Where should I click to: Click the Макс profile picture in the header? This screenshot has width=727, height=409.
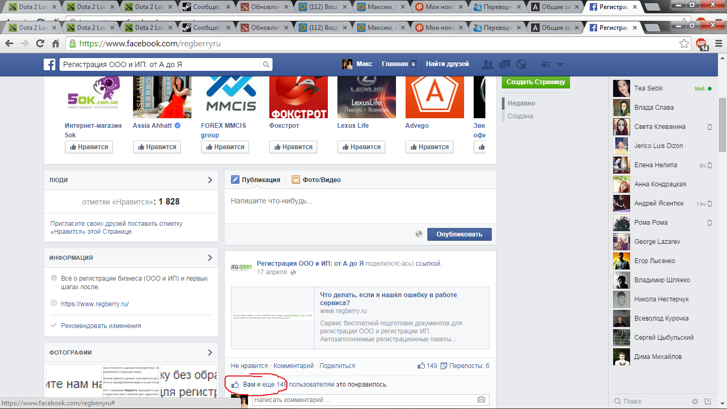(348, 64)
